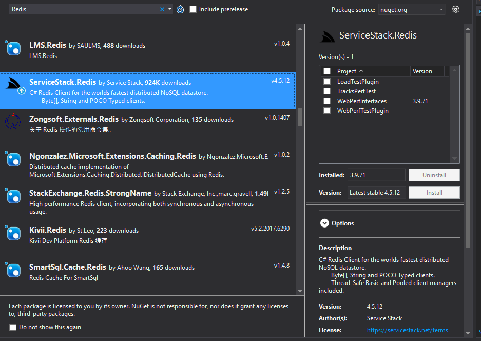The image size is (481, 341).
Task: Open package source settings gear
Action: pyautogui.click(x=456, y=9)
